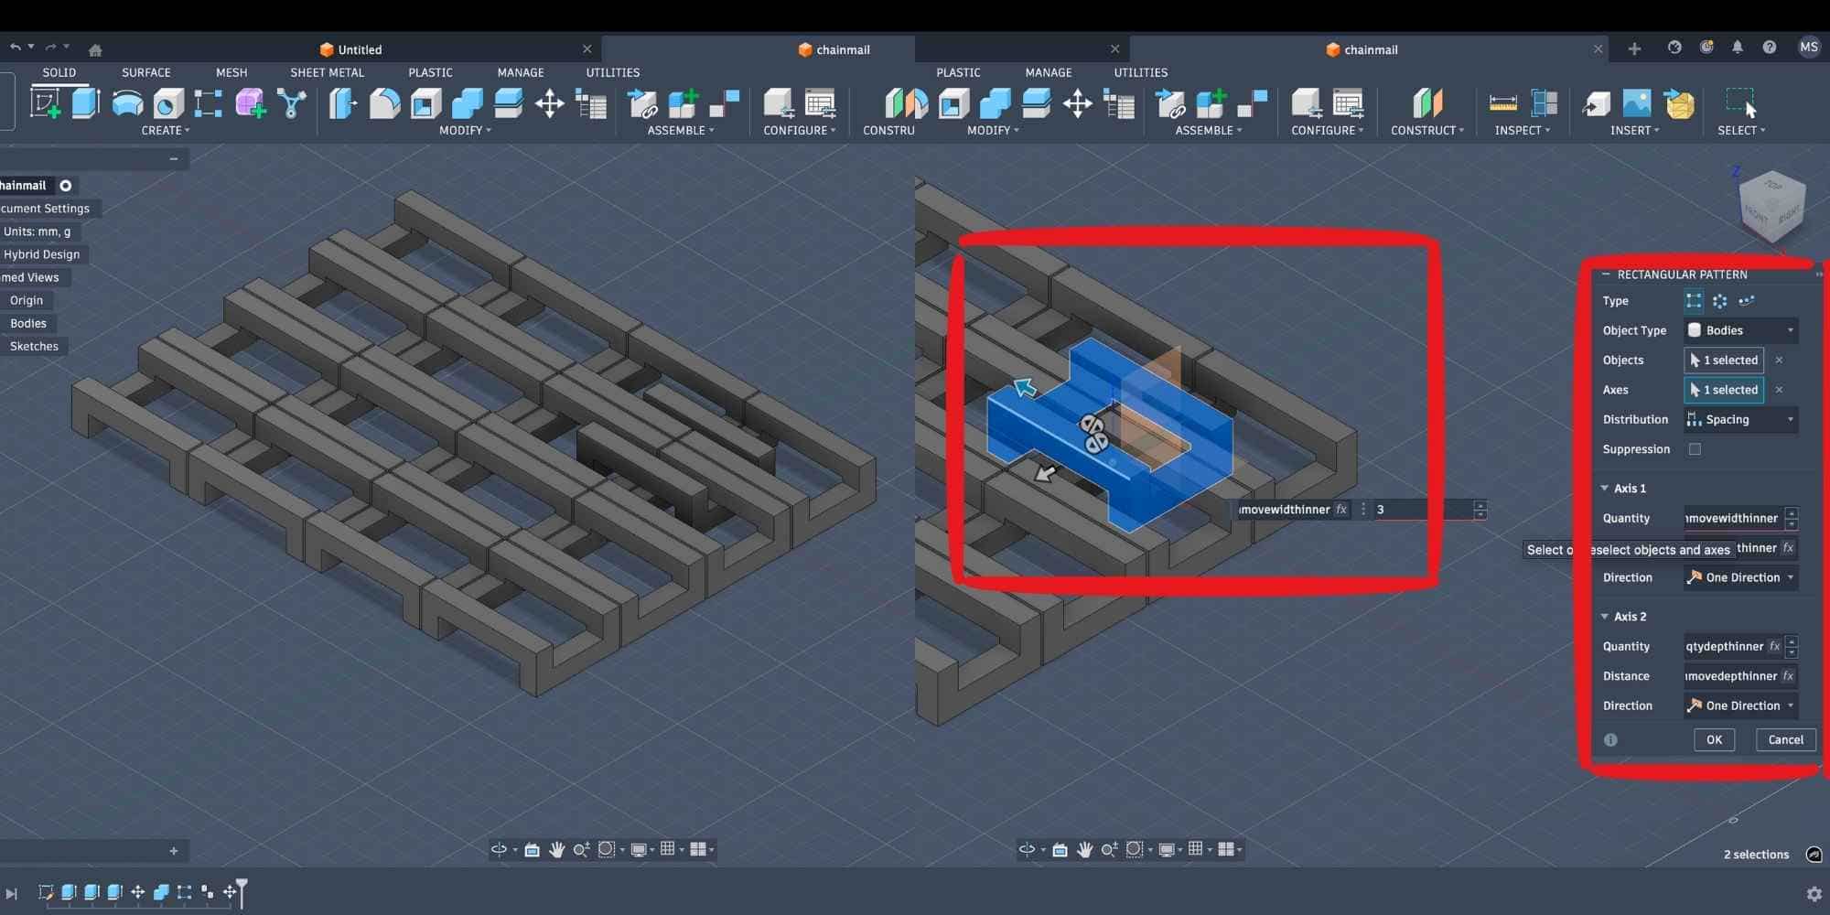Click the Undo arrow
The width and height of the screenshot is (1830, 915).
coord(16,48)
